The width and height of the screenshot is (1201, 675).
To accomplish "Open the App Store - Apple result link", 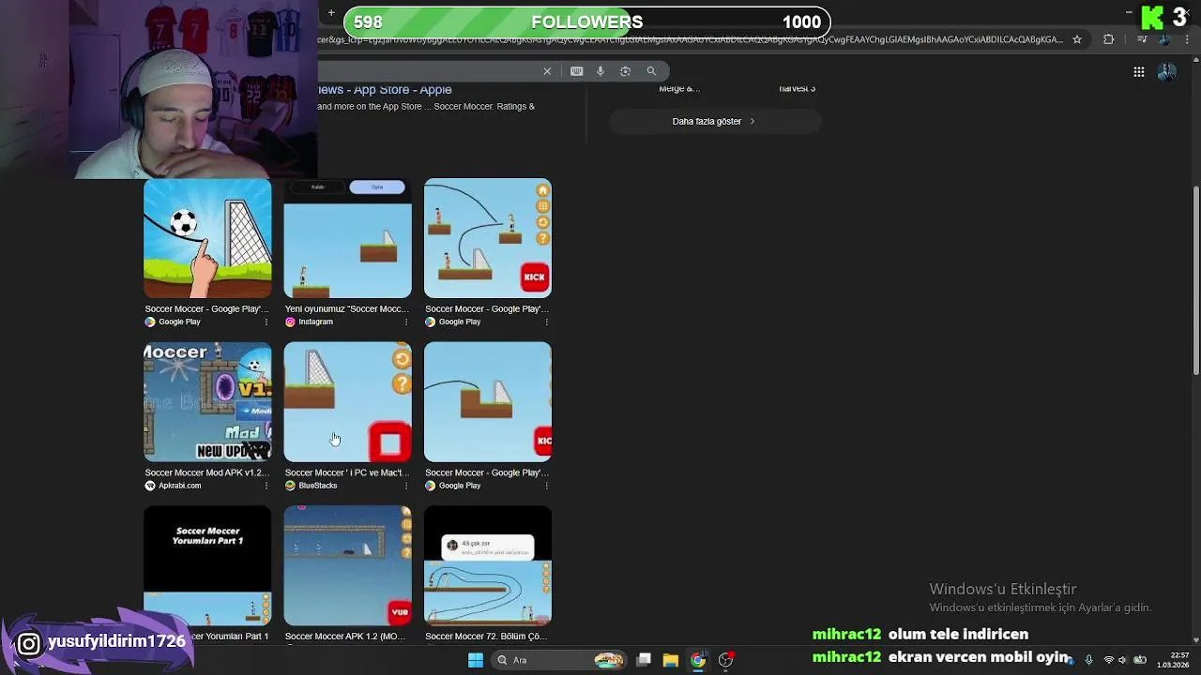I will (385, 89).
